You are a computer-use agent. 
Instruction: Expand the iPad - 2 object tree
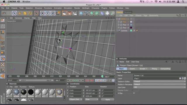(x=119, y=25)
